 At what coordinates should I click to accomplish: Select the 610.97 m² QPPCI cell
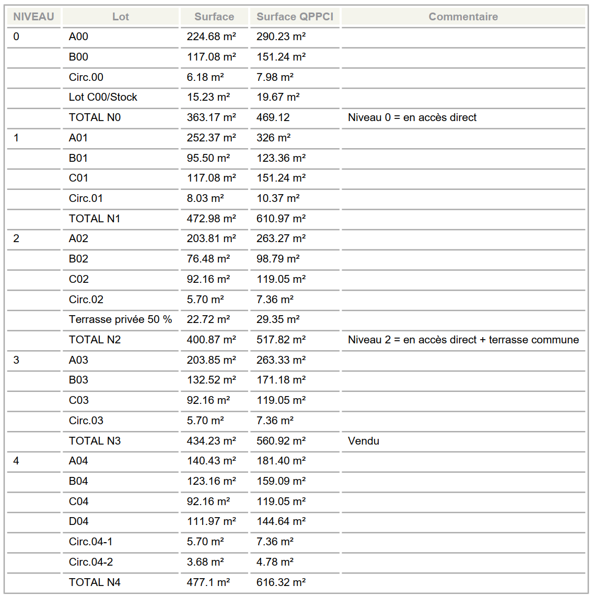pyautogui.click(x=295, y=219)
